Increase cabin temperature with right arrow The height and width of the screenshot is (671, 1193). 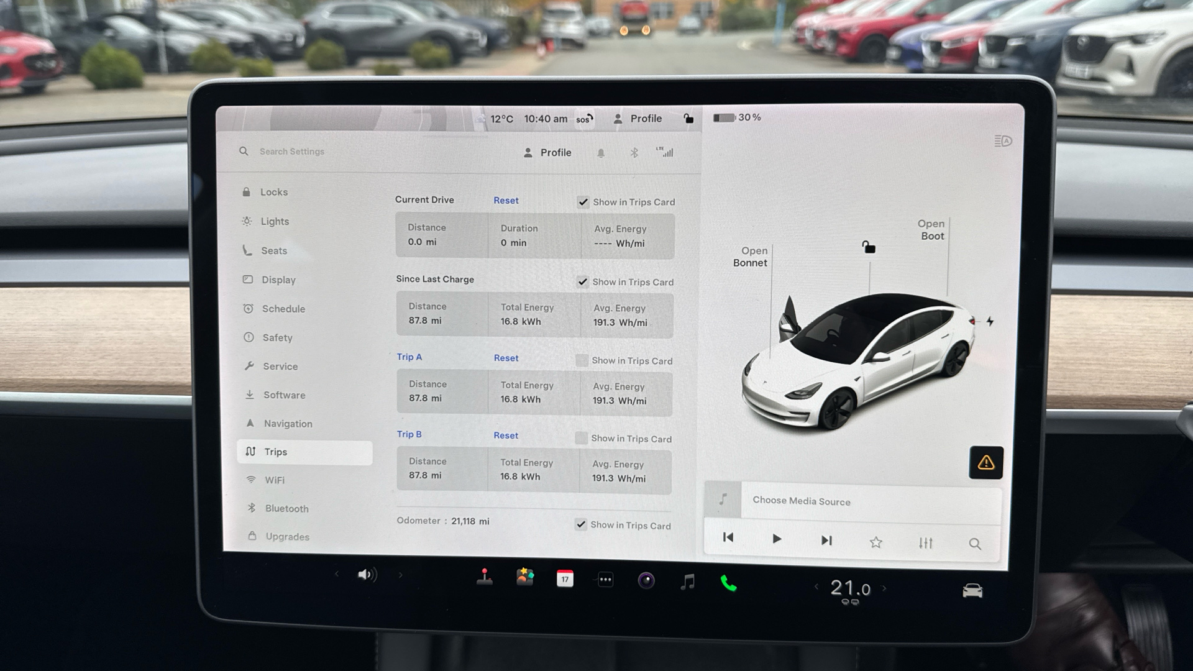(x=884, y=588)
